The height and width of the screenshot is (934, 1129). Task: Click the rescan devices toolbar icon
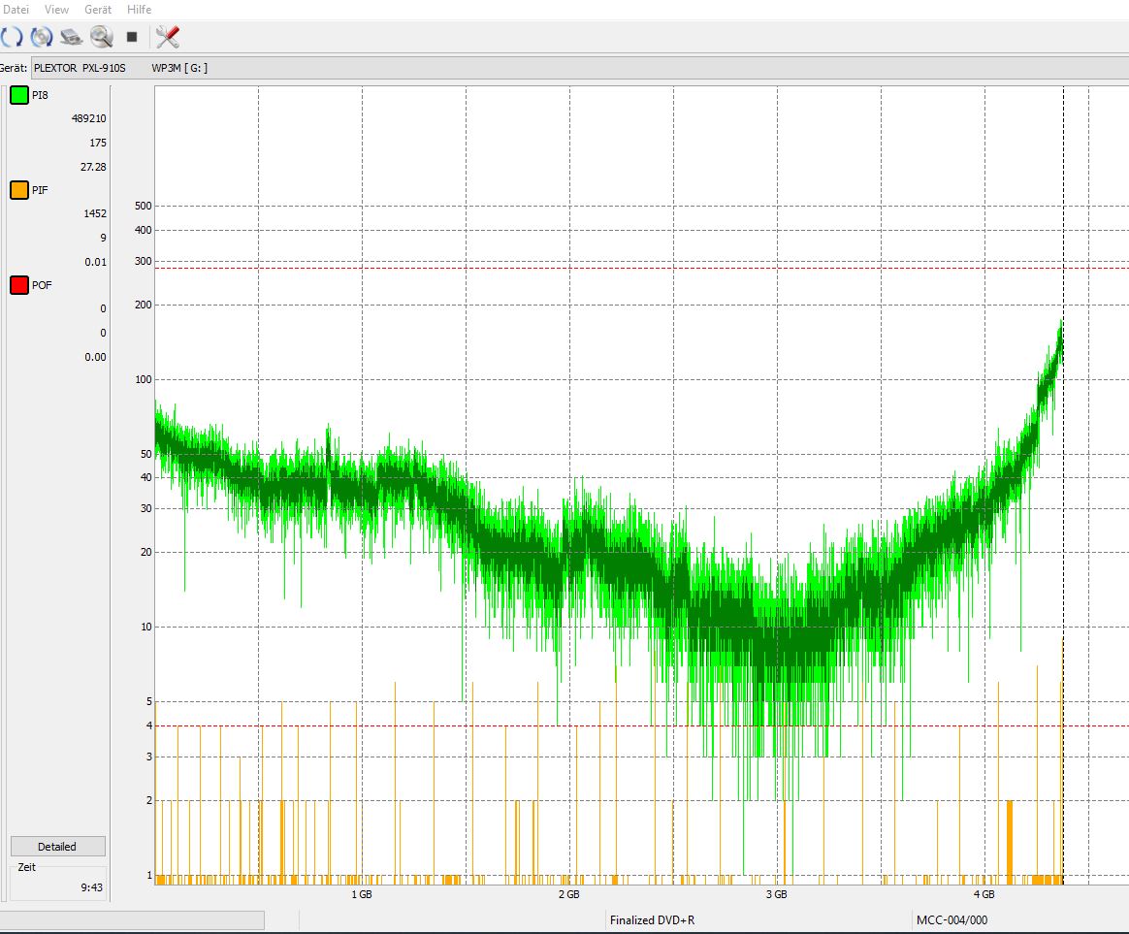point(10,37)
